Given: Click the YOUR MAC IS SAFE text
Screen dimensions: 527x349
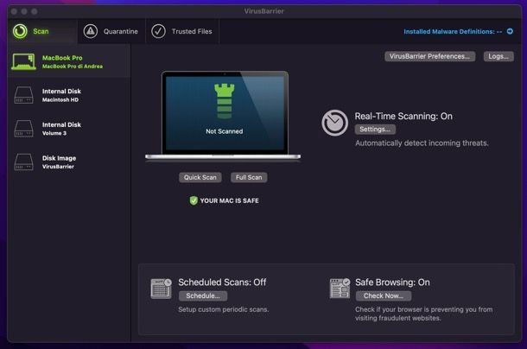Looking at the screenshot, I should [230, 200].
